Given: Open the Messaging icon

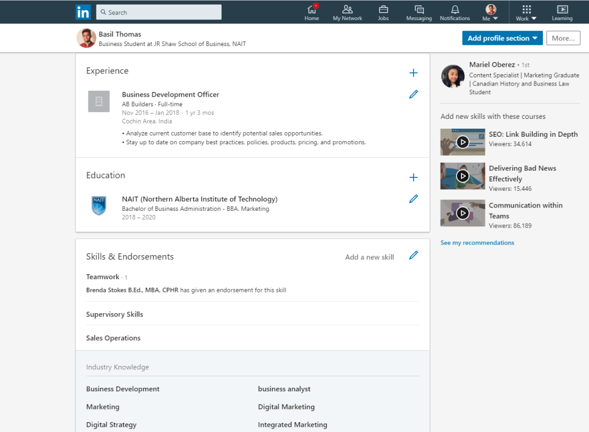Looking at the screenshot, I should [419, 10].
